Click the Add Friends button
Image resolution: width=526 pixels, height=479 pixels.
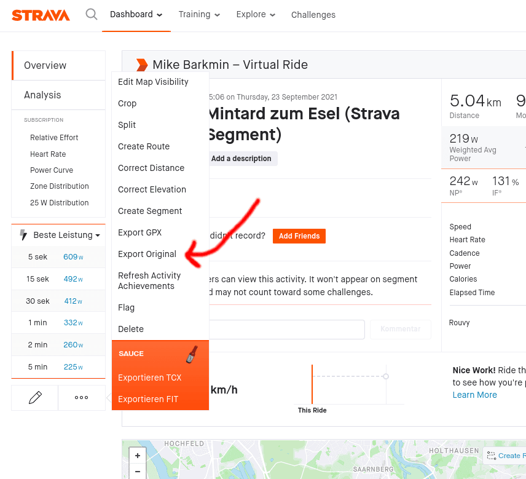click(x=299, y=236)
